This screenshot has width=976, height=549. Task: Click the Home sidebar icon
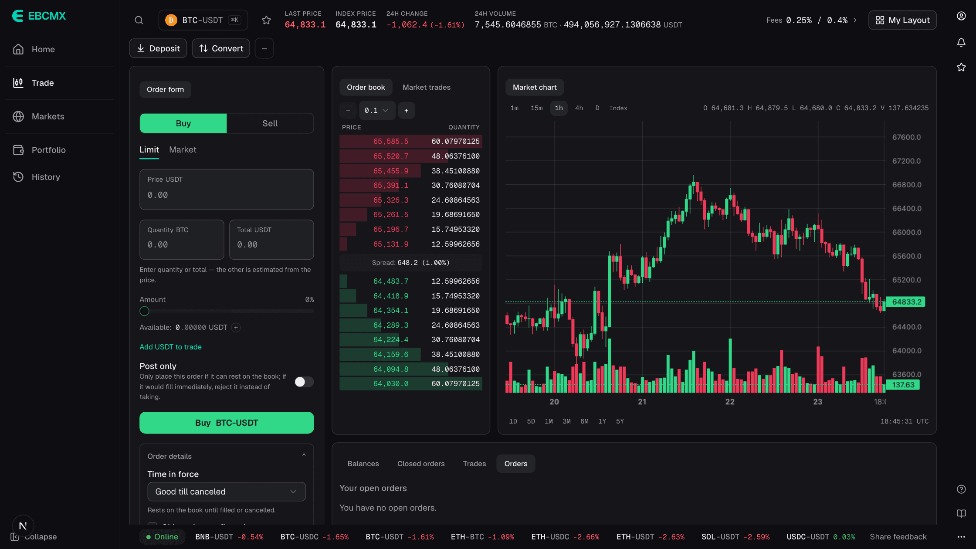tap(18, 49)
